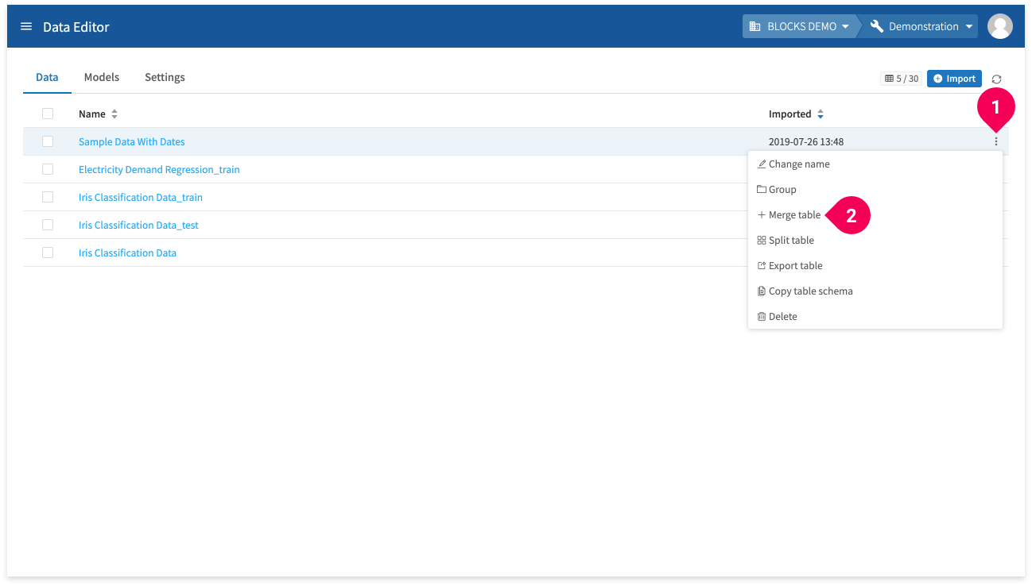Open the Electricity Demand Regression_train table
Screen dimensions: 1032x586
click(159, 170)
